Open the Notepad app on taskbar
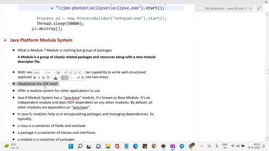 (126, 146)
